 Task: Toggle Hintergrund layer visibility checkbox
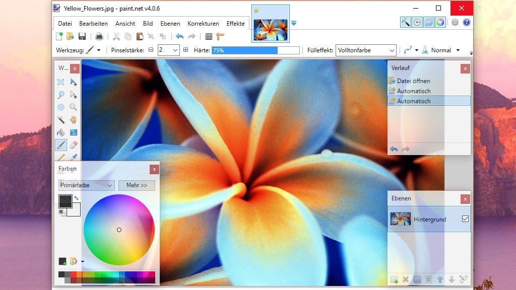tap(465, 219)
